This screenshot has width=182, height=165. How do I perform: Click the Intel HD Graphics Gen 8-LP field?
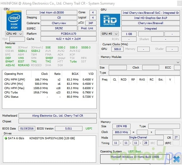click(x=151, y=18)
